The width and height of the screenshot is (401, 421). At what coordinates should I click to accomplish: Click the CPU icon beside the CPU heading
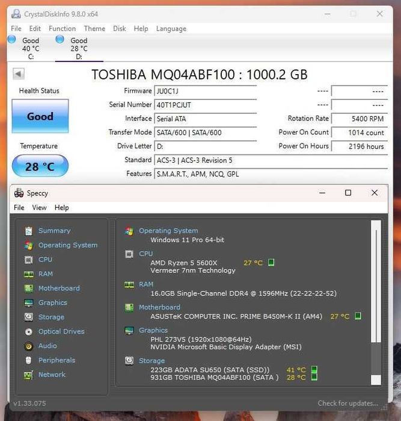tap(129, 254)
